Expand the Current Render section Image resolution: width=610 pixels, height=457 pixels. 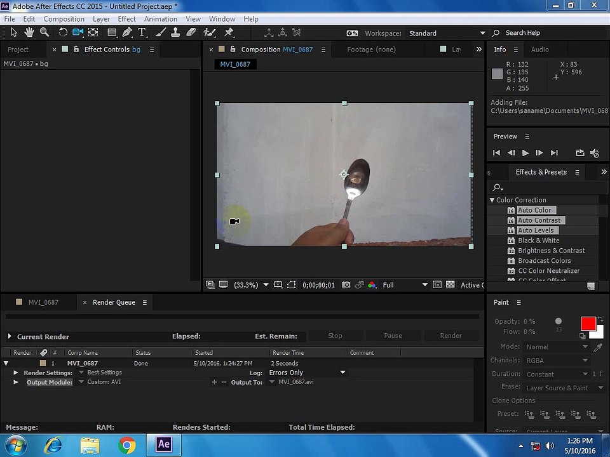10,336
